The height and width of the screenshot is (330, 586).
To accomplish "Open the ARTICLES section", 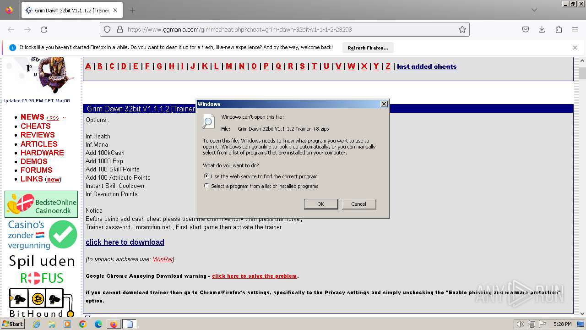I will coord(39,144).
